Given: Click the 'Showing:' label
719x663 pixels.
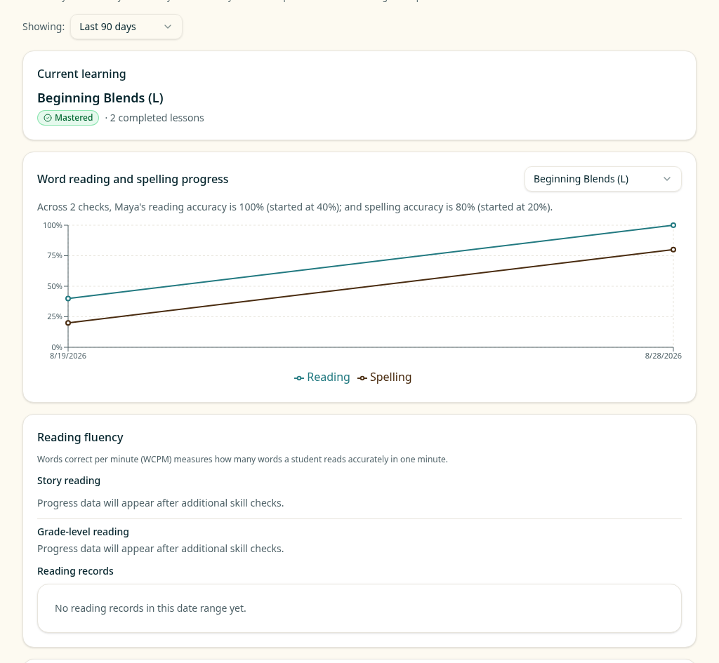Looking at the screenshot, I should coord(44,27).
